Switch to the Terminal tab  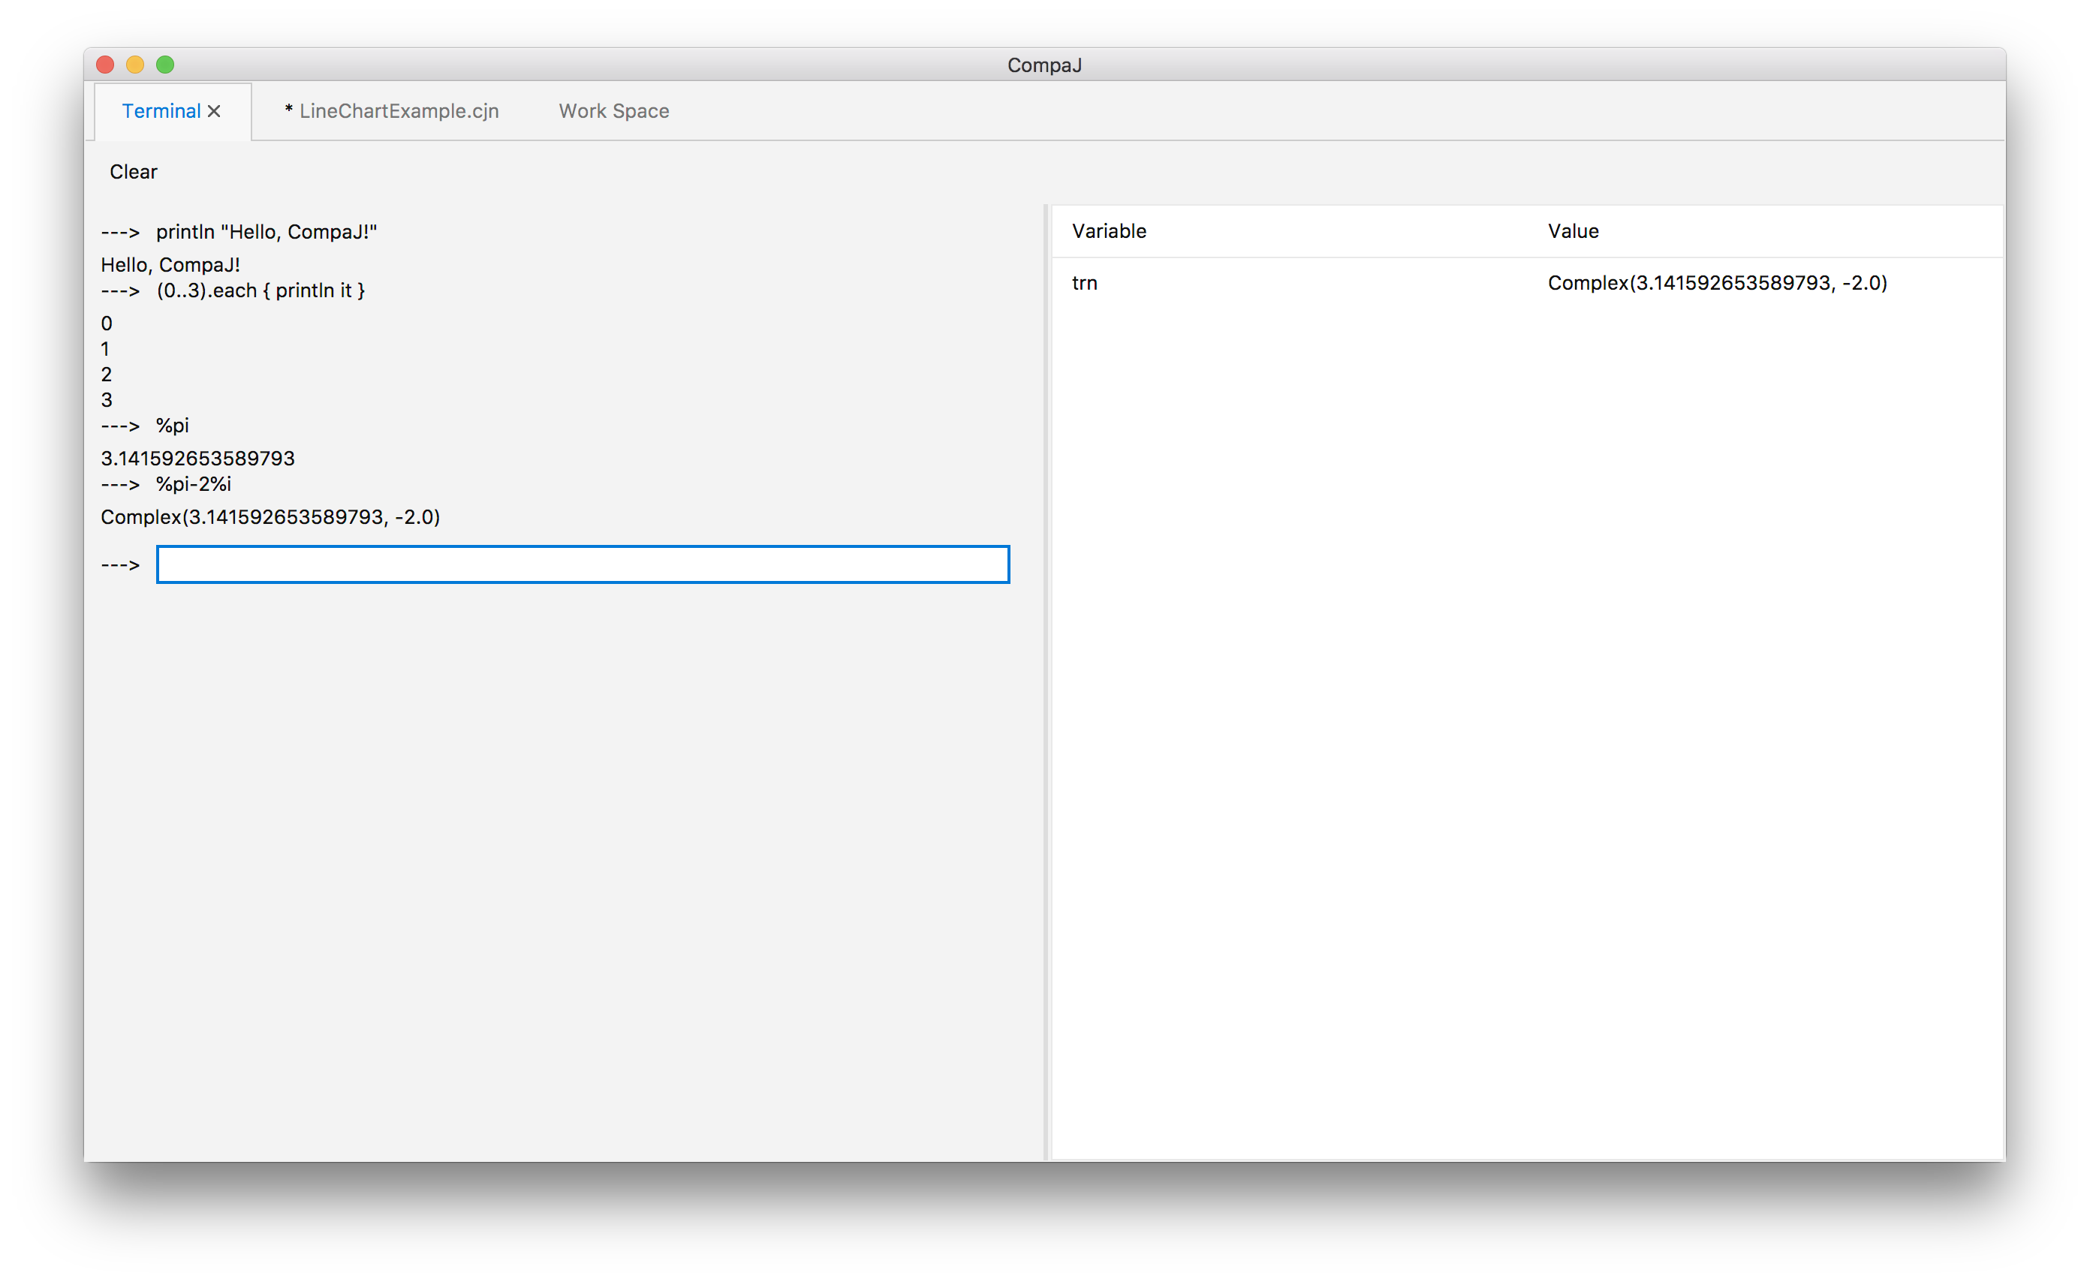[x=161, y=111]
